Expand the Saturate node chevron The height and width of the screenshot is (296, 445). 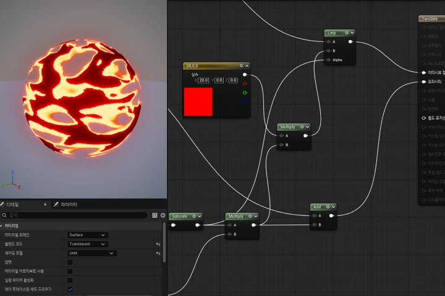[200, 216]
